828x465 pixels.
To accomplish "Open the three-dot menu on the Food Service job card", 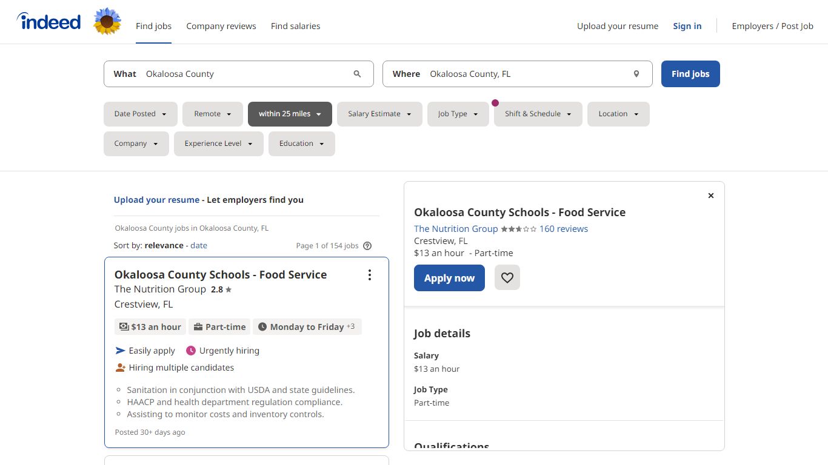I will [370, 275].
